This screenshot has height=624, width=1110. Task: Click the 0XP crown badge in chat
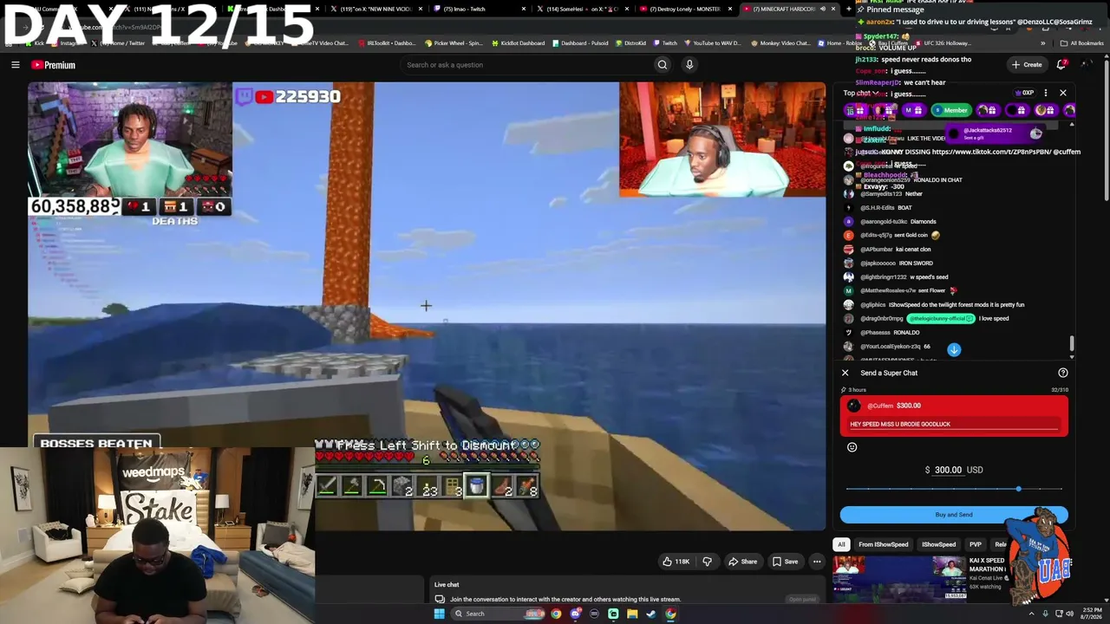(x=1024, y=93)
